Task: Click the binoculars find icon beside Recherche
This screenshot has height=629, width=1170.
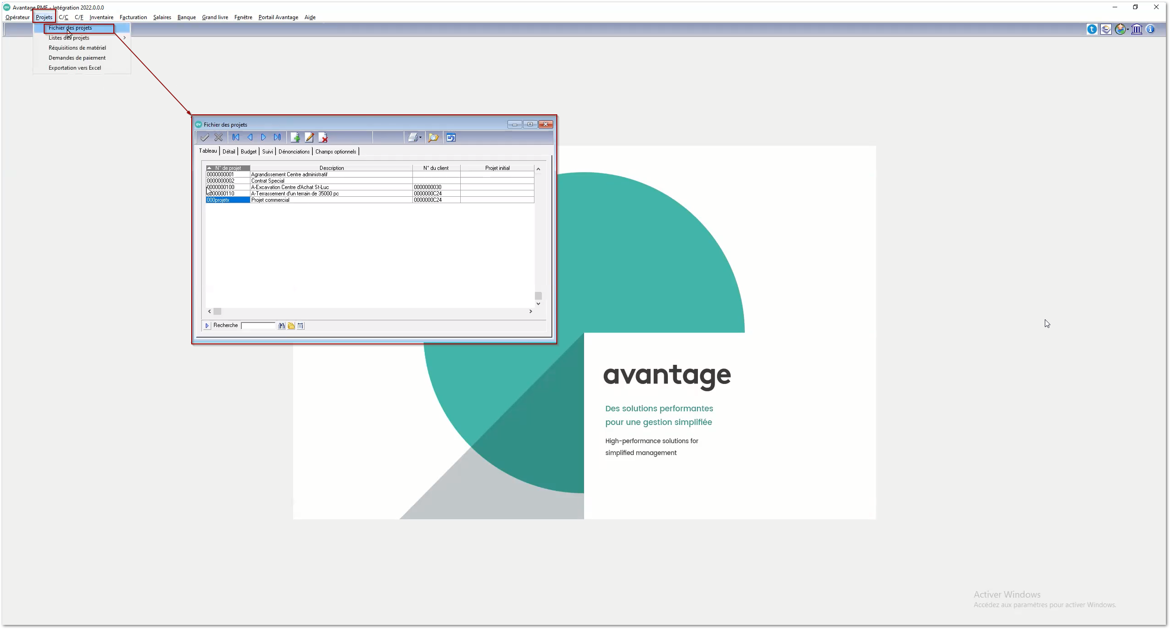Action: click(281, 326)
